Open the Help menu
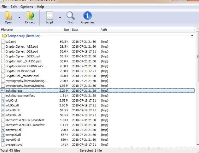199x153 pixels. [41, 7]
